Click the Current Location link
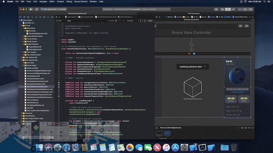Image resolution: width=273 pixels, height=153 pixels. [237, 92]
